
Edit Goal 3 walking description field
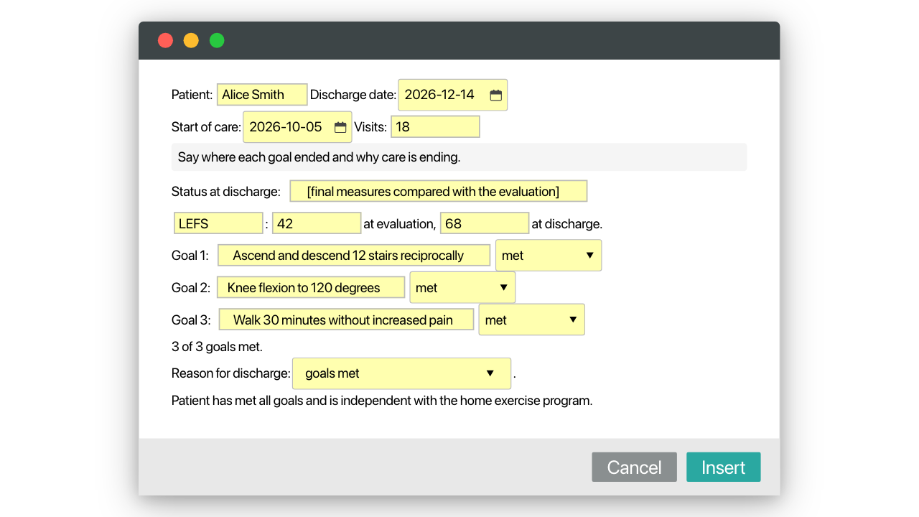pos(347,320)
